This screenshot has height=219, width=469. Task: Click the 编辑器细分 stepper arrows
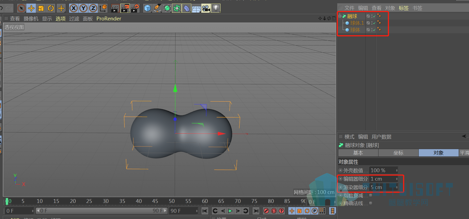pos(396,179)
